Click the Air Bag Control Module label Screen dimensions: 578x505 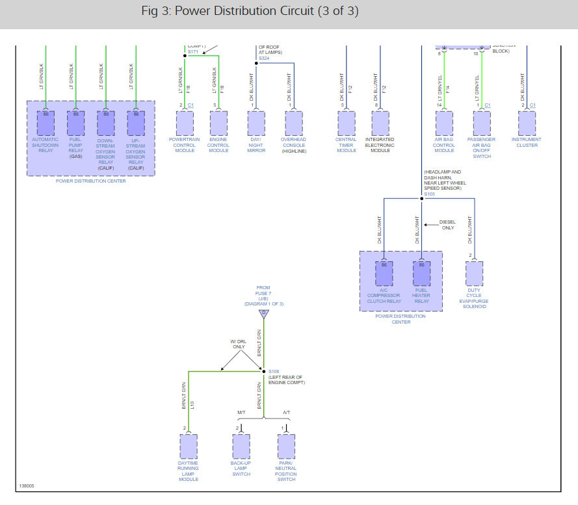[x=444, y=145]
